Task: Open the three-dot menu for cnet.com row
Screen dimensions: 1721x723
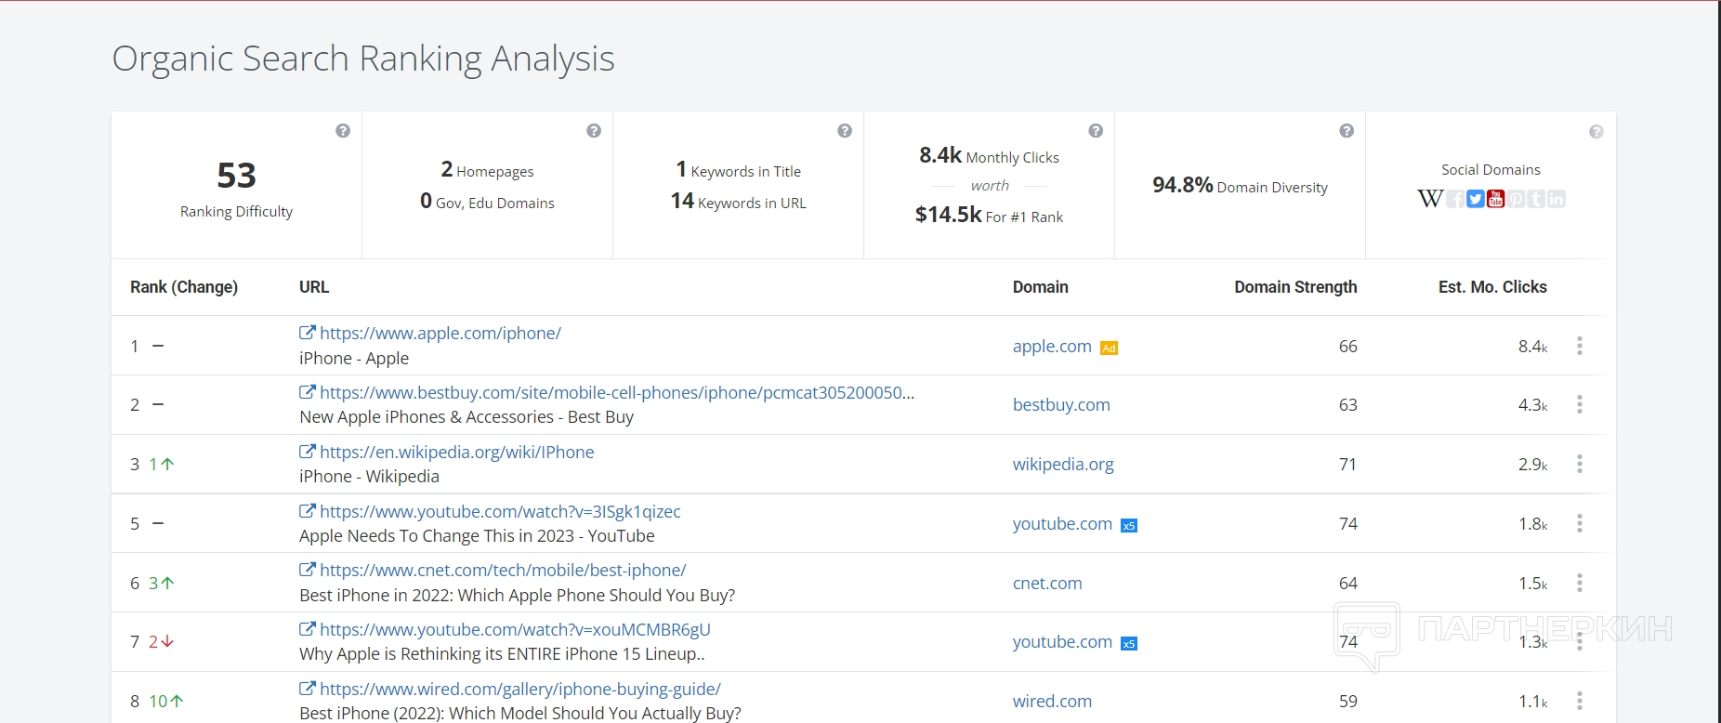Action: click(x=1579, y=583)
